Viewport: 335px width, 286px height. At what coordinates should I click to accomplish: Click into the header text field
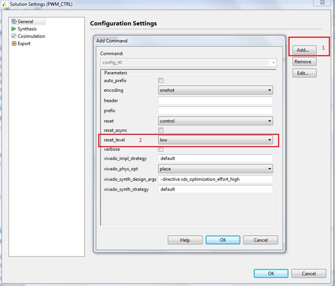tap(215, 101)
